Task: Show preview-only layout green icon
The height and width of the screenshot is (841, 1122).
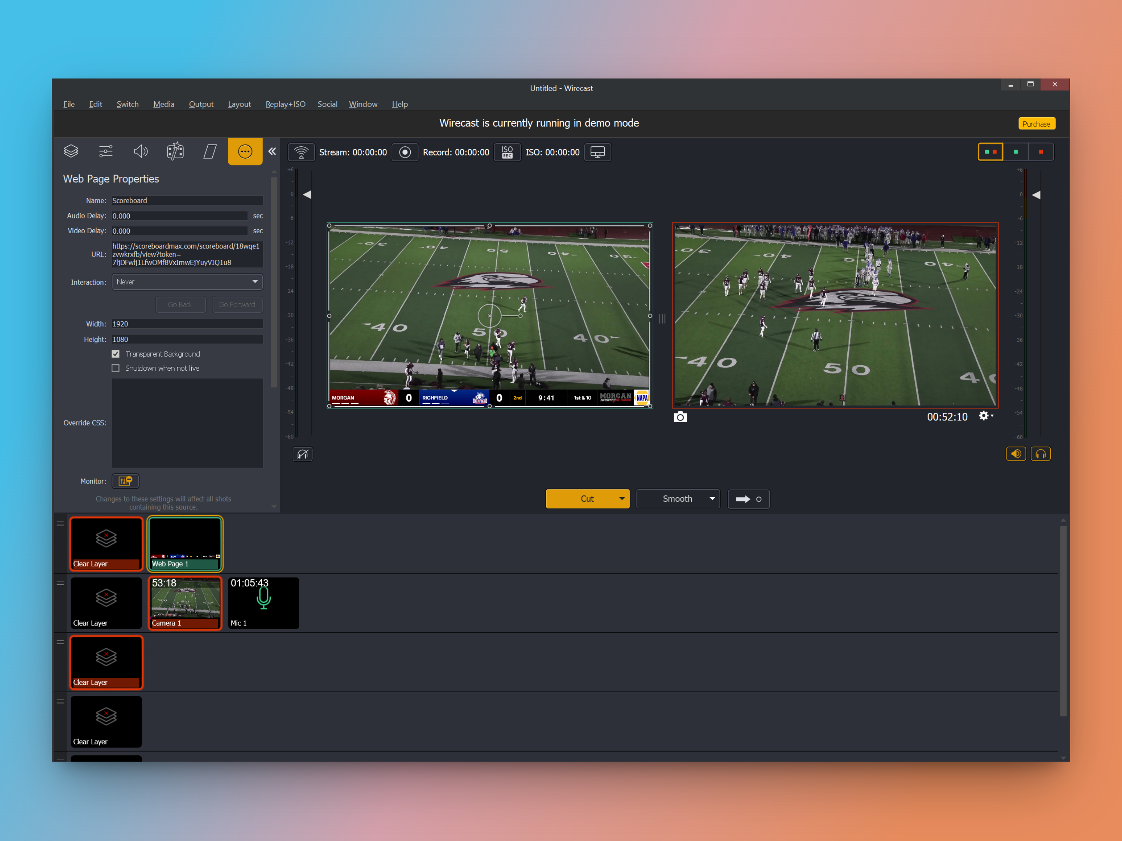Action: click(x=1016, y=151)
